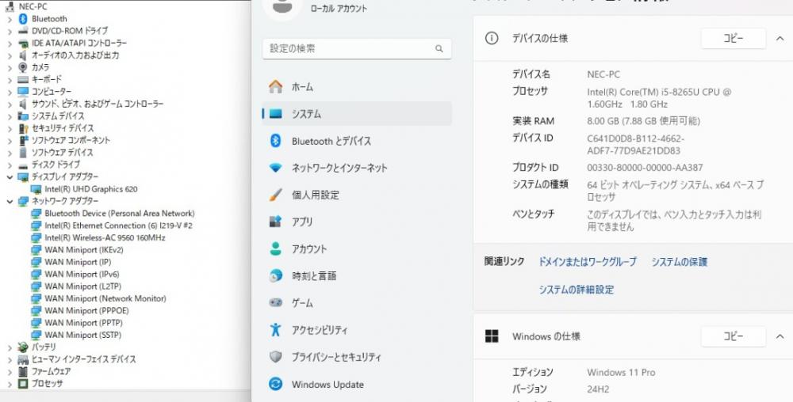Viewport: 793px width, 402px height.
Task: Click the shield icon for プライバシーとセキュリティ
Action: point(276,357)
